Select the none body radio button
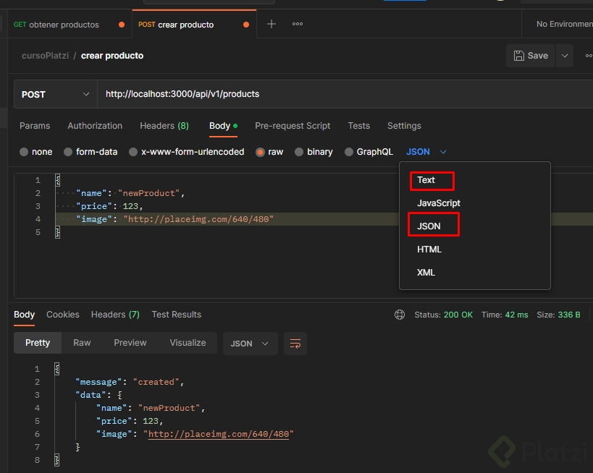Image resolution: width=593 pixels, height=473 pixels. 24,152
